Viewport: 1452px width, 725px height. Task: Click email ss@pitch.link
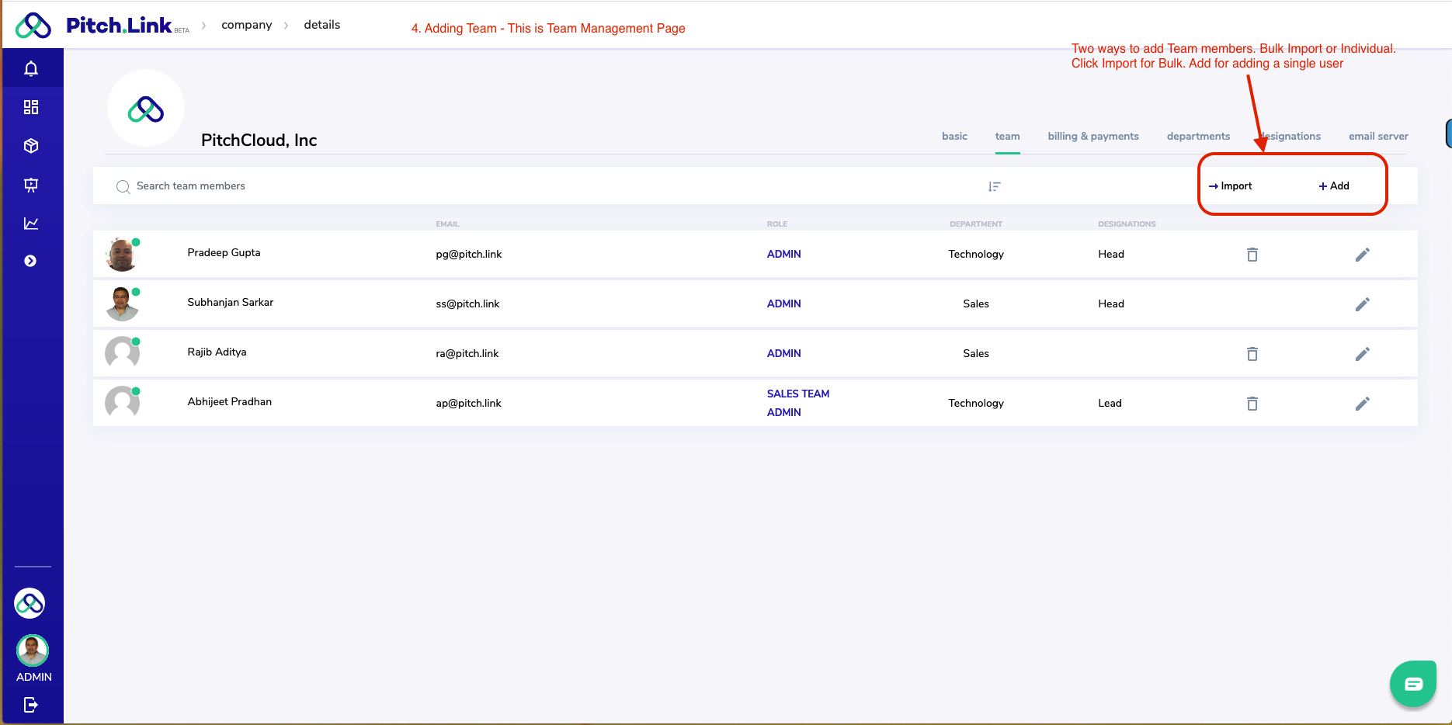click(x=467, y=304)
